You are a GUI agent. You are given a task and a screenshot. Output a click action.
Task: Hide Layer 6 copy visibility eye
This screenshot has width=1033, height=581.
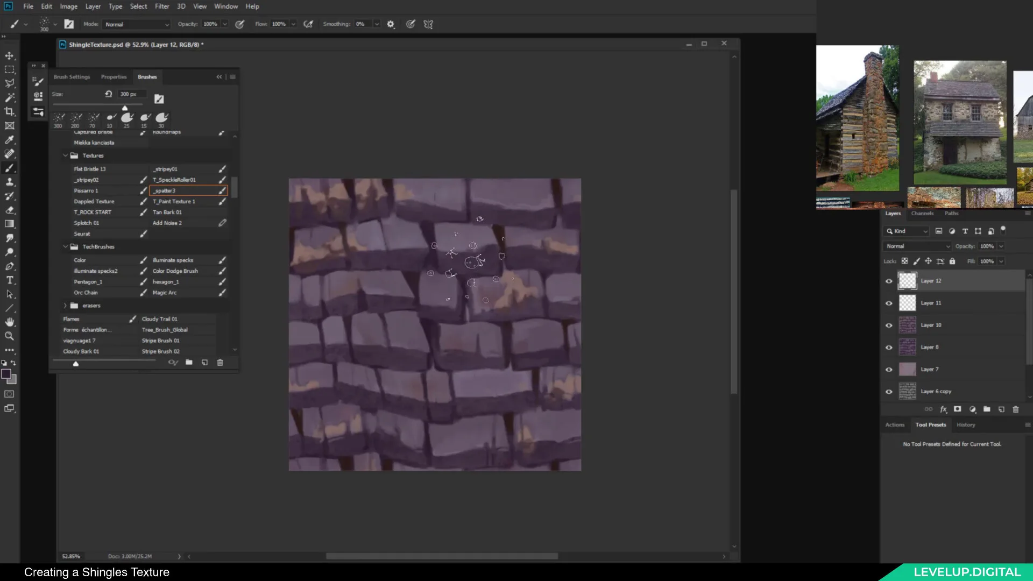(889, 391)
